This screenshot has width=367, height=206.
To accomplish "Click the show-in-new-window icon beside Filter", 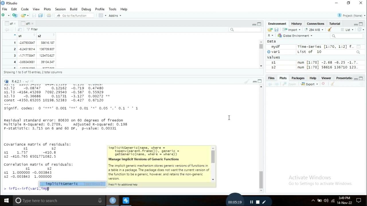I will click(20, 29).
